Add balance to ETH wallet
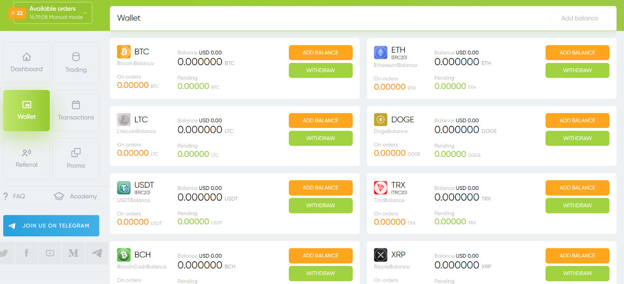 pos(577,53)
